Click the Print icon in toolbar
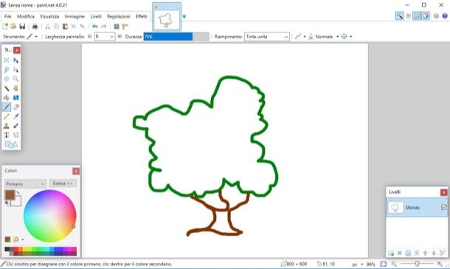 [x=35, y=27]
